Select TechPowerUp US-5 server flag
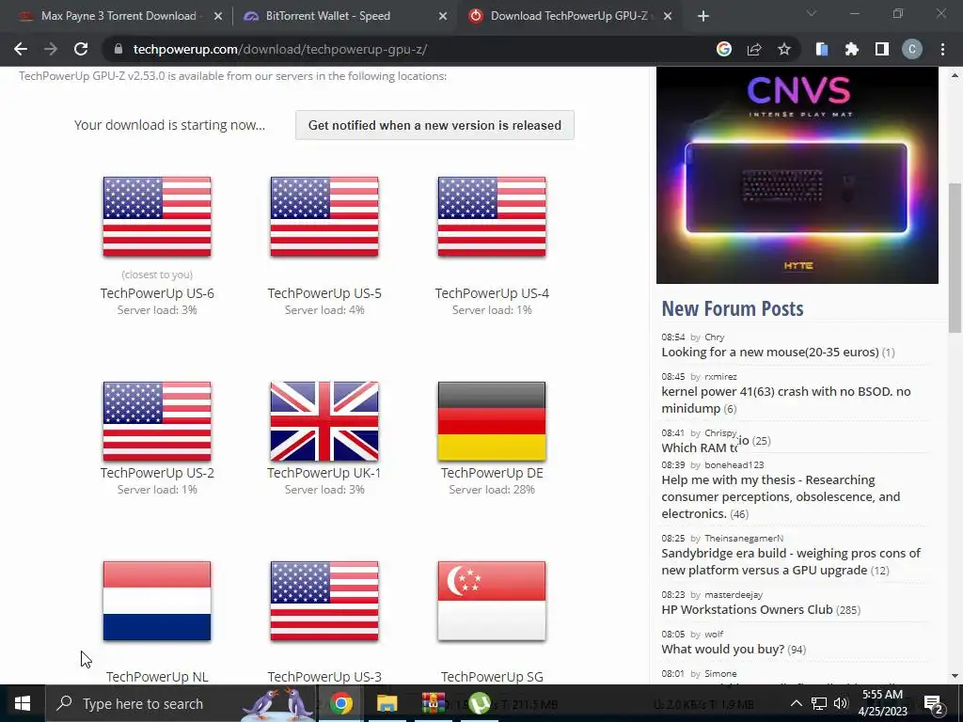This screenshot has width=963, height=722. click(324, 217)
